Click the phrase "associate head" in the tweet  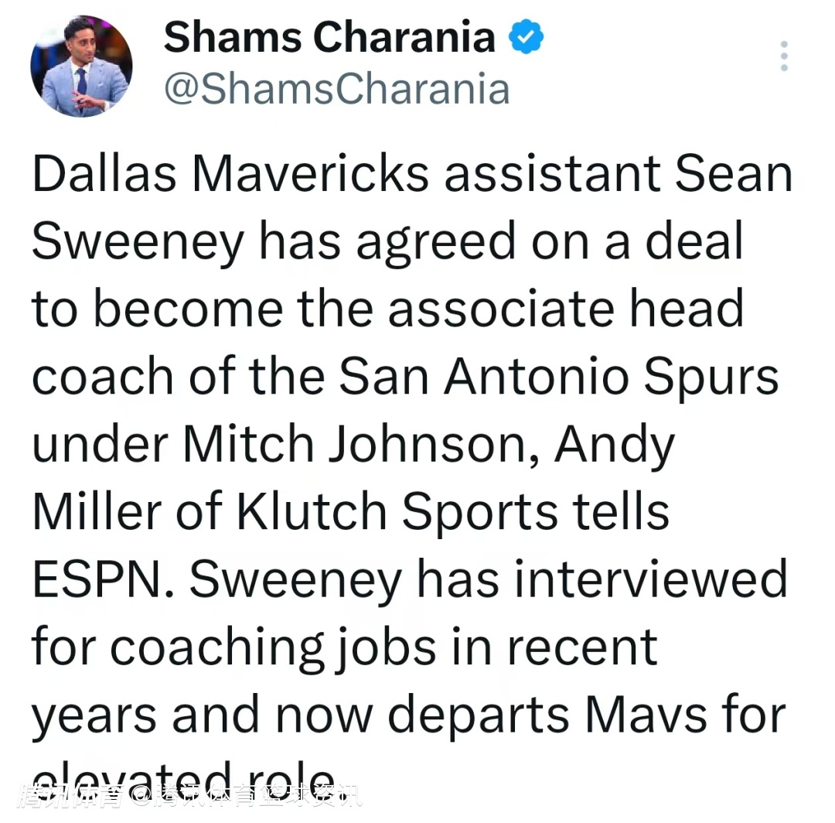[565, 309]
